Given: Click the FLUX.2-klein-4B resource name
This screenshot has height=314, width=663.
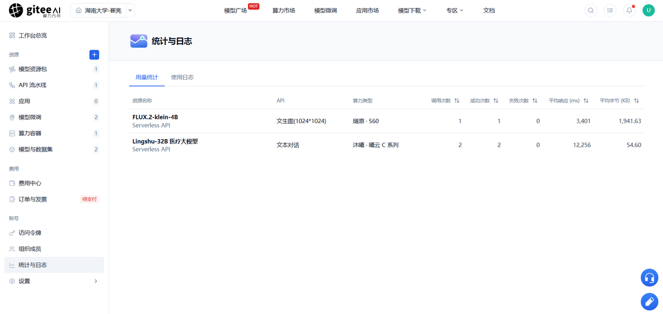Looking at the screenshot, I should click(x=155, y=117).
